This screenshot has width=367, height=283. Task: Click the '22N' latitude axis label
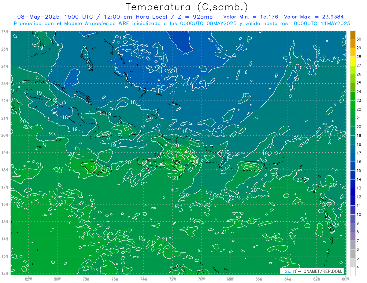(5, 101)
